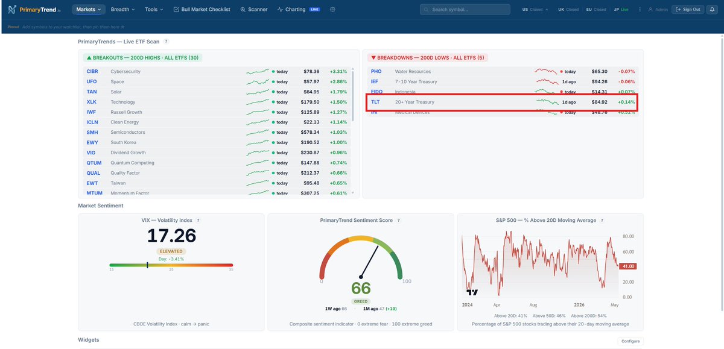This screenshot has height=349, width=724.
Task: Click the VIX gauge marker on color bar
Action: pyautogui.click(x=147, y=265)
